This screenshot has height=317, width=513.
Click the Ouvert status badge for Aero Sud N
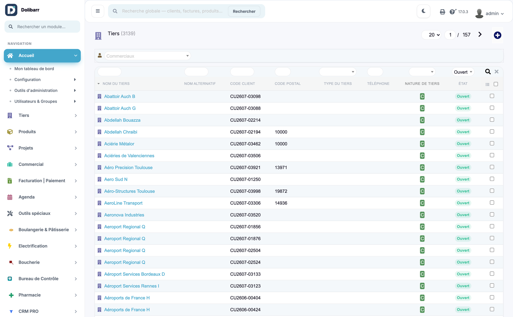463,179
